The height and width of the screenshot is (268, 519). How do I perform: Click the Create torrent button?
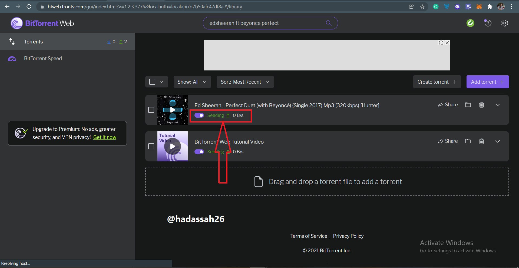437,82
